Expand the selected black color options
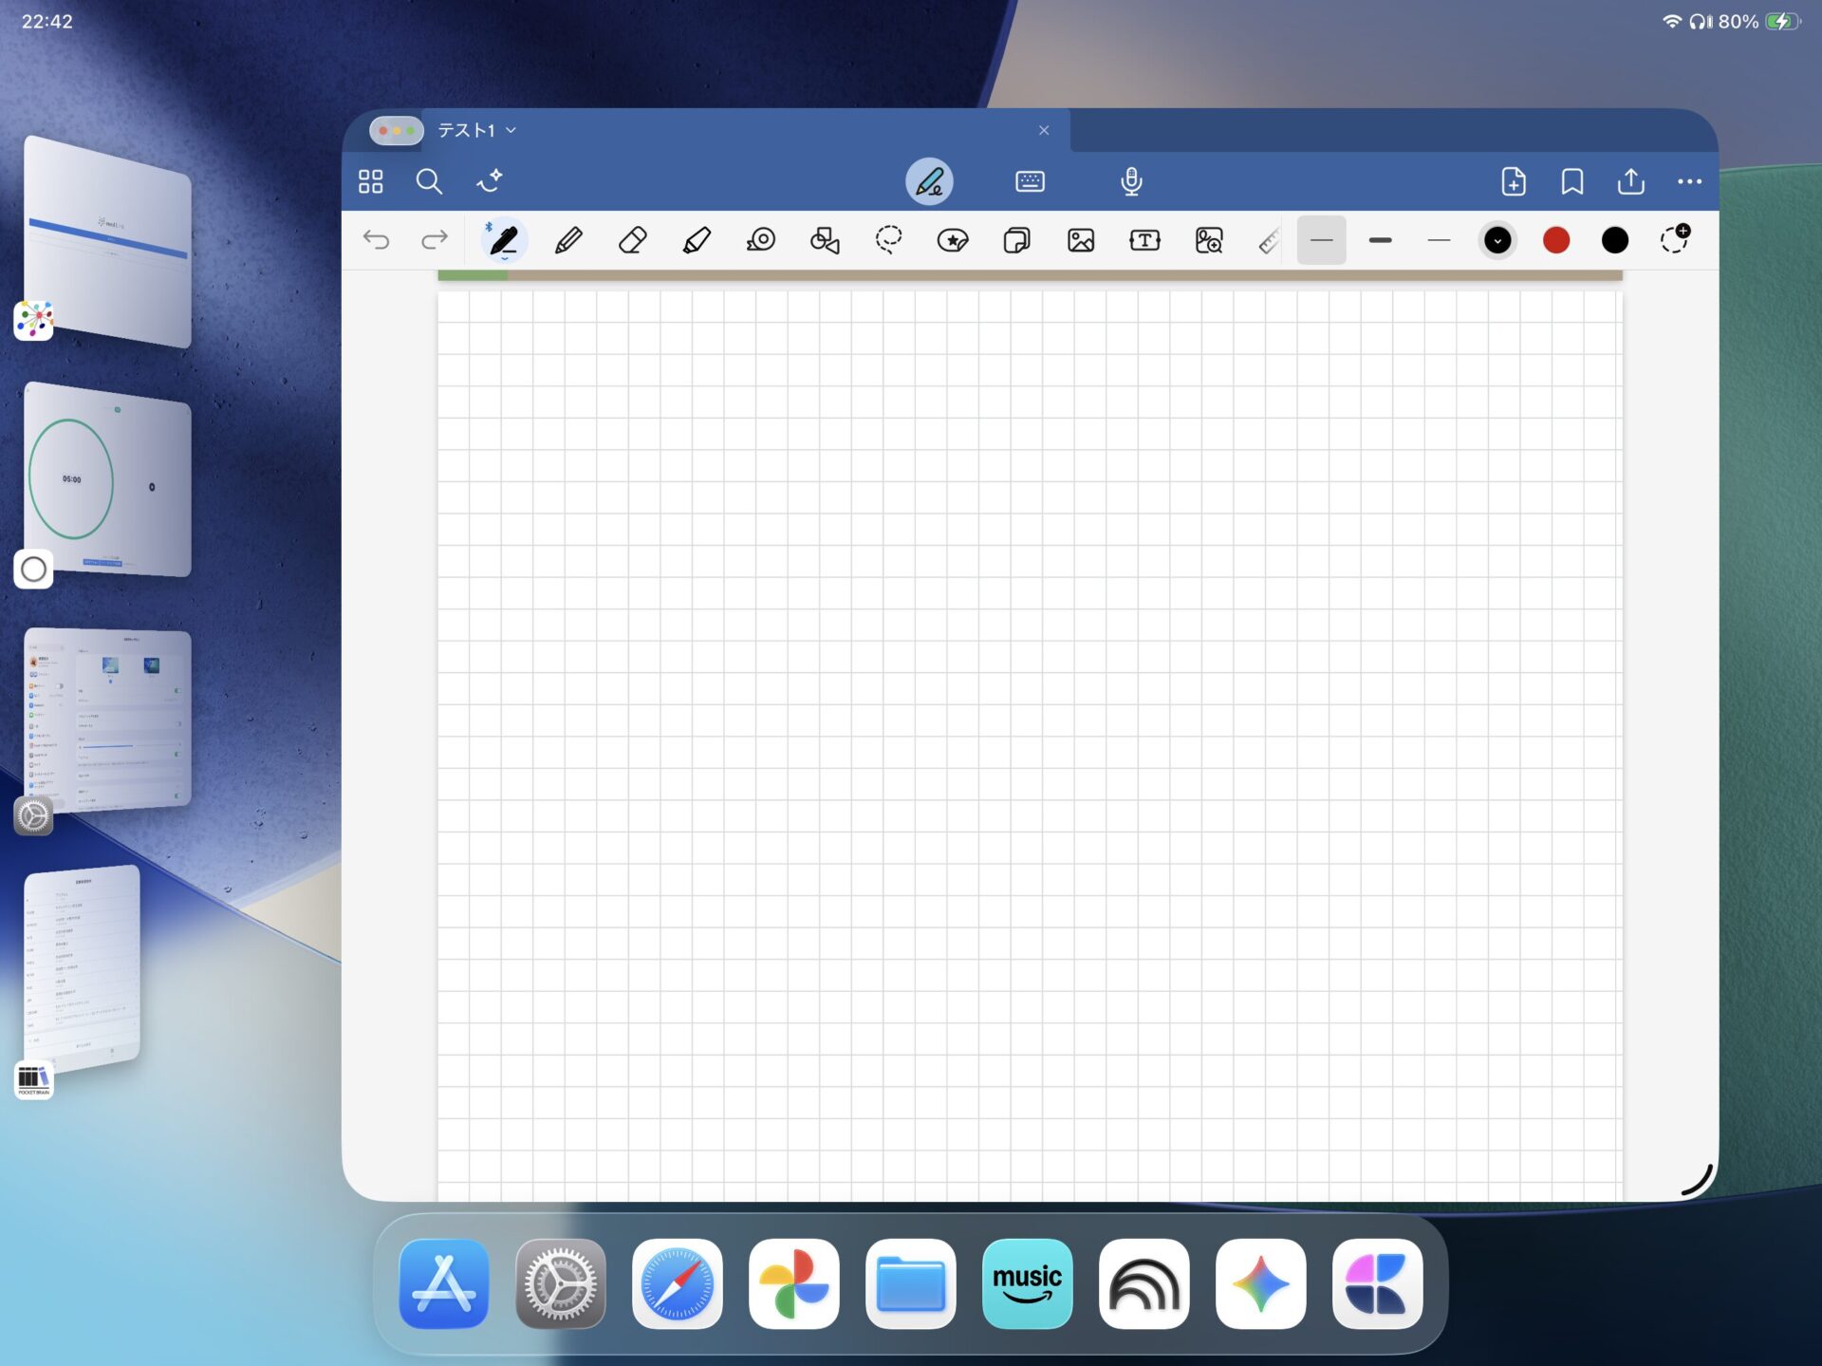The image size is (1822, 1366). [x=1497, y=240]
